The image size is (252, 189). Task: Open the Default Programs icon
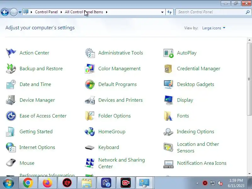pyautogui.click(x=90, y=84)
